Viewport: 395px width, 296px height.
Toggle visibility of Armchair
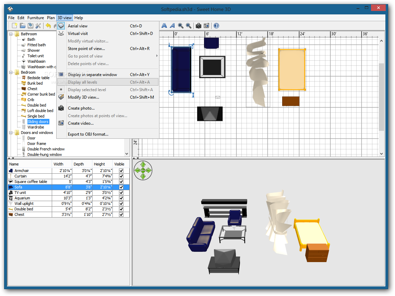[121, 171]
